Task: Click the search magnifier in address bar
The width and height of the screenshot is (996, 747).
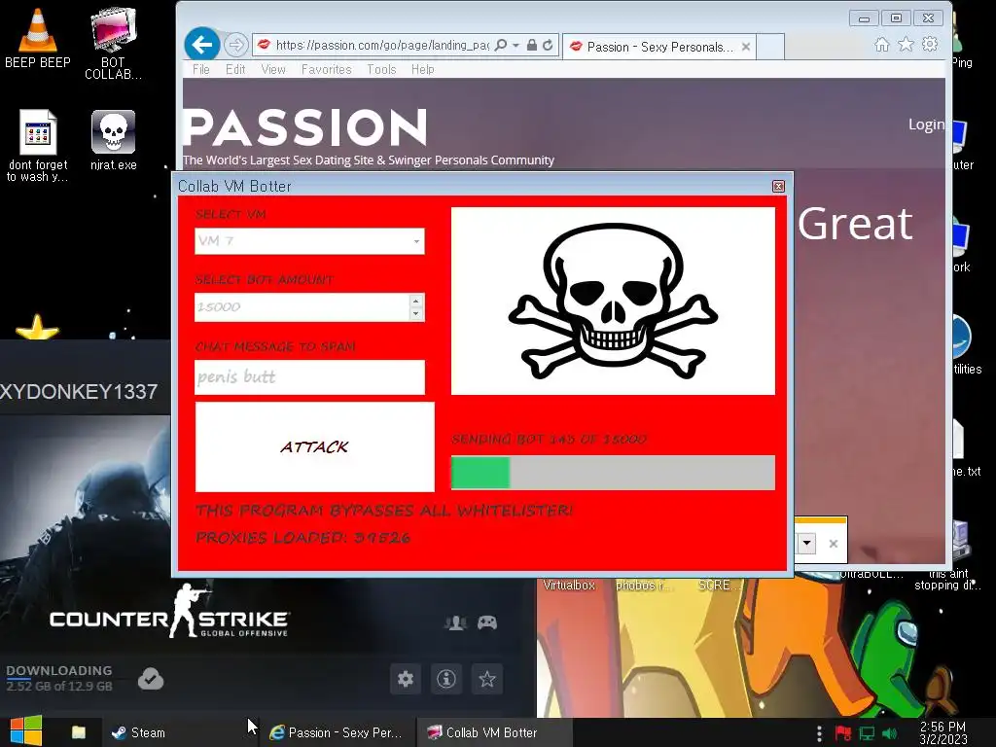Action: pyautogui.click(x=501, y=45)
